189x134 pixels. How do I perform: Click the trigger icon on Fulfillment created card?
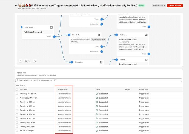click(x=51, y=28)
